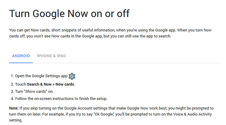226x125 pixels.
Task: Click the bold 'Search & Now' text
Action: pos(39,84)
